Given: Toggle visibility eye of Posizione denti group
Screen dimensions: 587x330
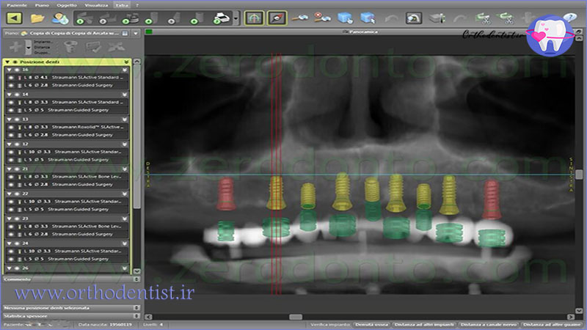Looking at the screenshot, I should click(15, 62).
